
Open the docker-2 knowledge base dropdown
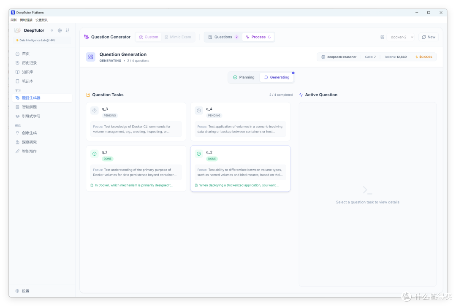402,37
